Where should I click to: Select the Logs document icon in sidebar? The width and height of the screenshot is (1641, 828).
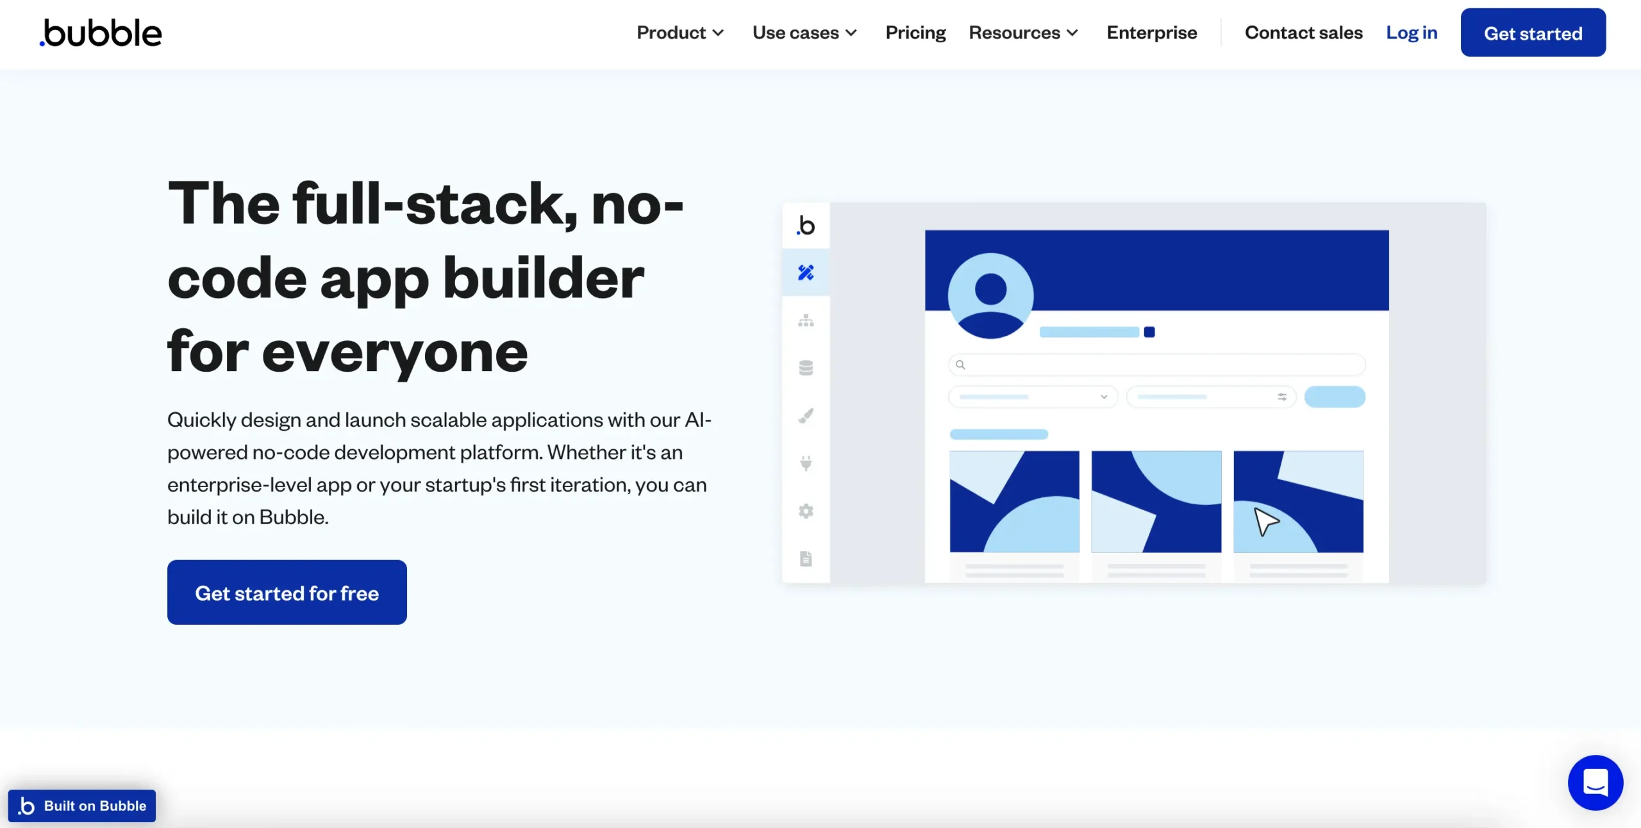pos(806,559)
